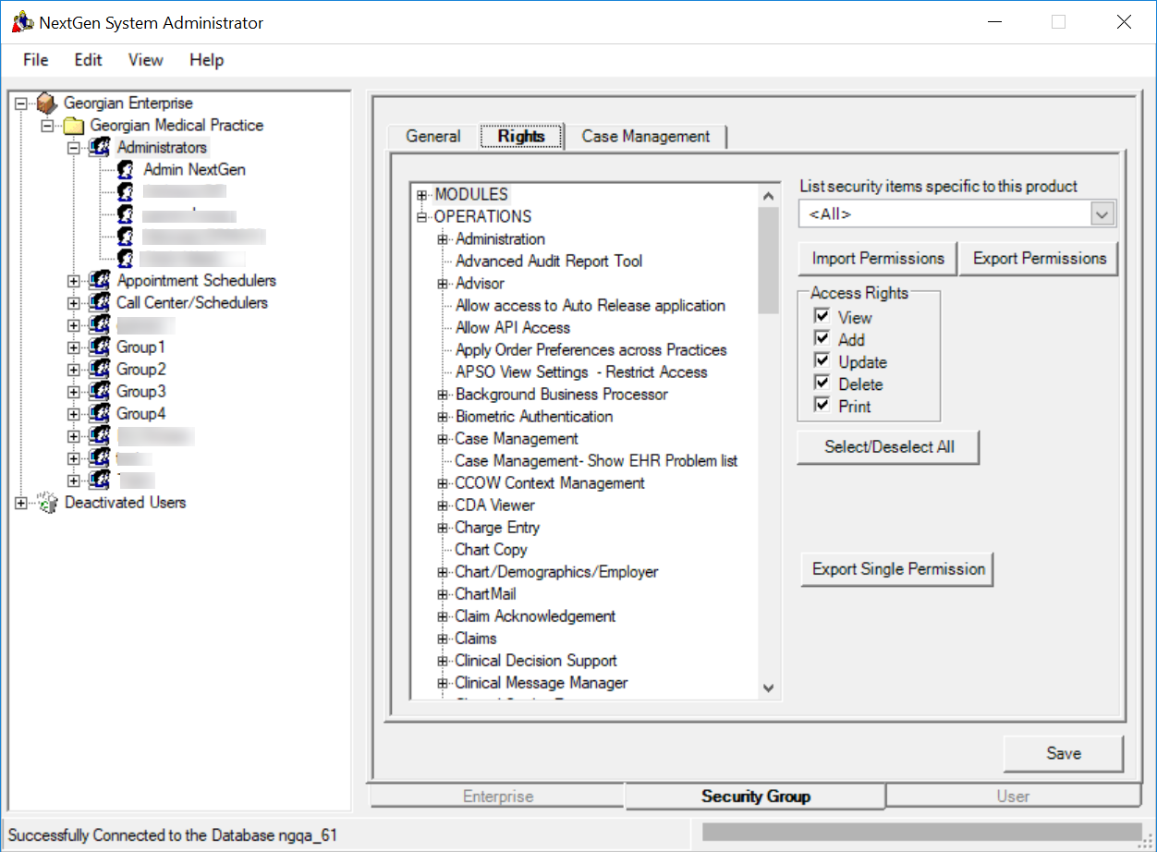Expand the Charge Entry node

coord(443,528)
